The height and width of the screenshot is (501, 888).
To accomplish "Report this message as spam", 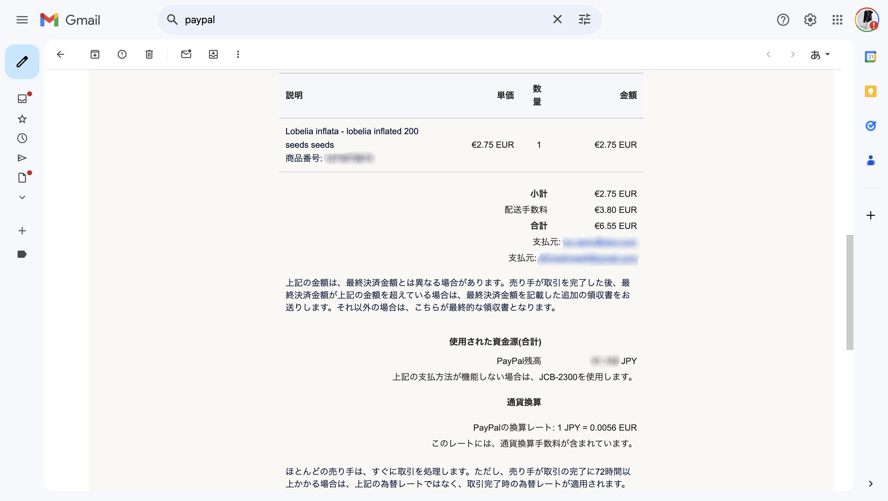I will [x=122, y=54].
